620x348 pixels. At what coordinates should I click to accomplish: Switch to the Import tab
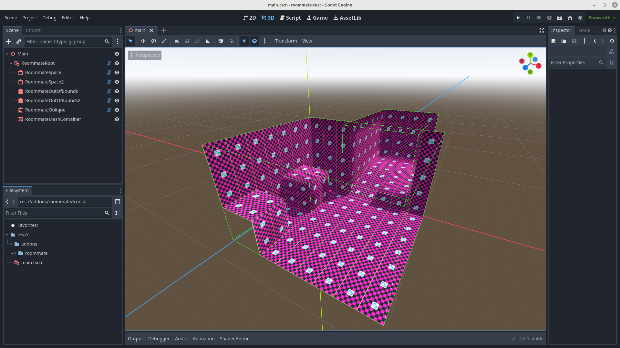click(x=33, y=30)
